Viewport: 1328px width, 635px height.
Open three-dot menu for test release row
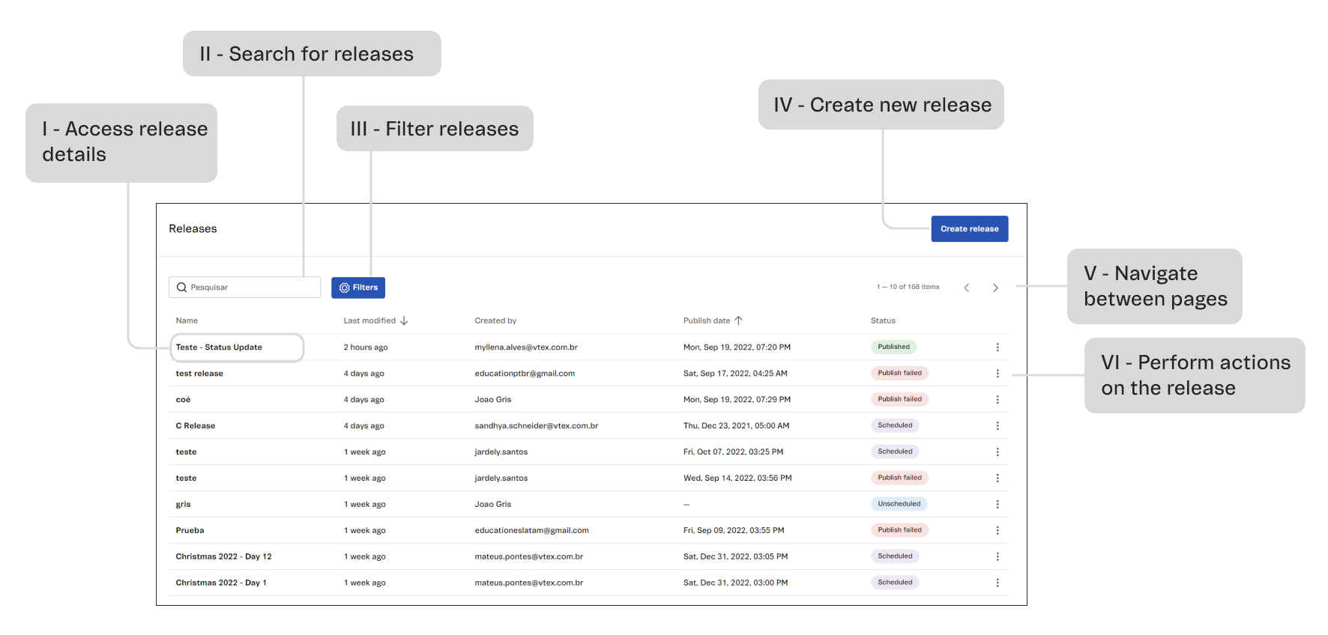click(x=997, y=374)
